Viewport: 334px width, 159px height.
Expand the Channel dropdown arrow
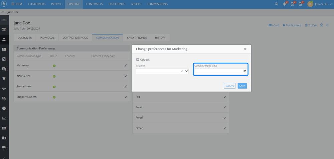click(x=186, y=71)
